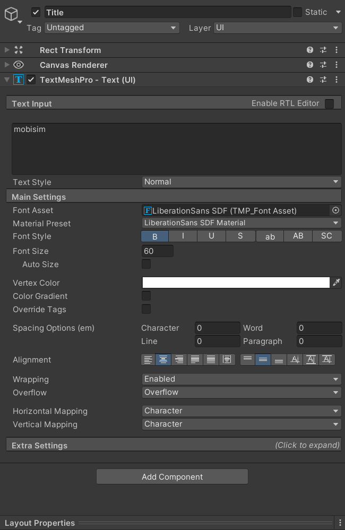Click the Font Asset object picker circle
Viewport: 345px width, 530px height.
point(335,210)
